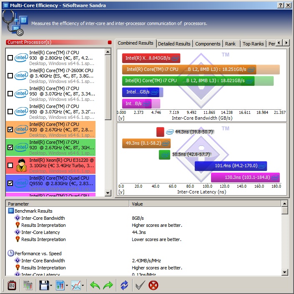Click the Value column header
The image size is (294, 294).
point(206,204)
